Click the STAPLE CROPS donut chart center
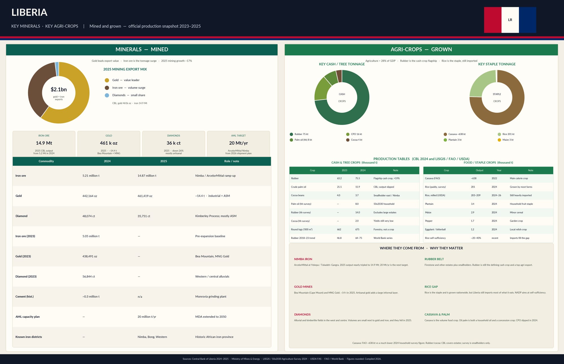This screenshot has height=364, width=564. click(497, 98)
